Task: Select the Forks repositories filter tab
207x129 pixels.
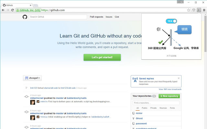Action: (172, 108)
